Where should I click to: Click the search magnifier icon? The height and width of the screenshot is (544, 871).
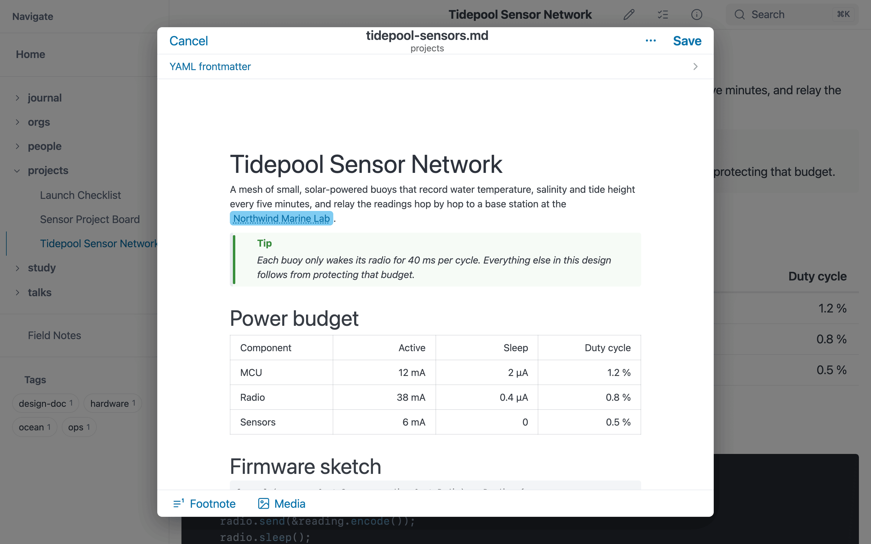pyautogui.click(x=740, y=15)
